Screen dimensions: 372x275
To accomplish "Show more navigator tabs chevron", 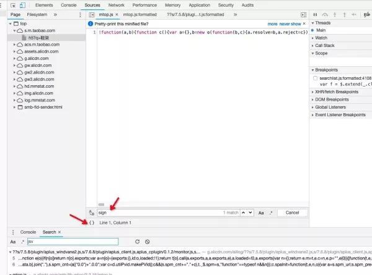I will pos(55,15).
